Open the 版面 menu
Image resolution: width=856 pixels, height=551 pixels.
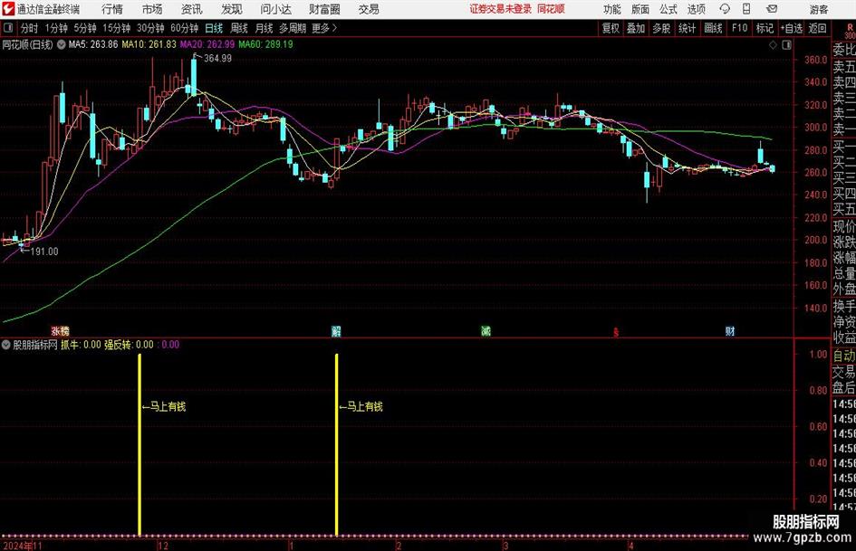click(x=640, y=9)
